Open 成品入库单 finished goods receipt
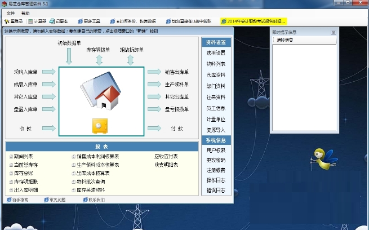369x230 pixels. point(25,85)
